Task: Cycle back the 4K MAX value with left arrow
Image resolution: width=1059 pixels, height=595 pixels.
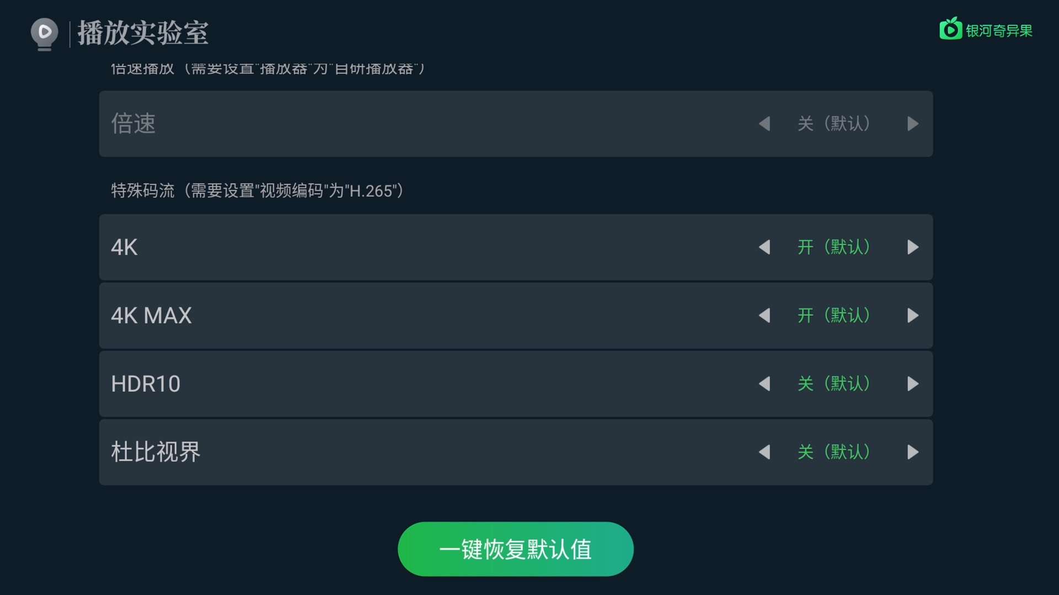Action: [x=765, y=316]
